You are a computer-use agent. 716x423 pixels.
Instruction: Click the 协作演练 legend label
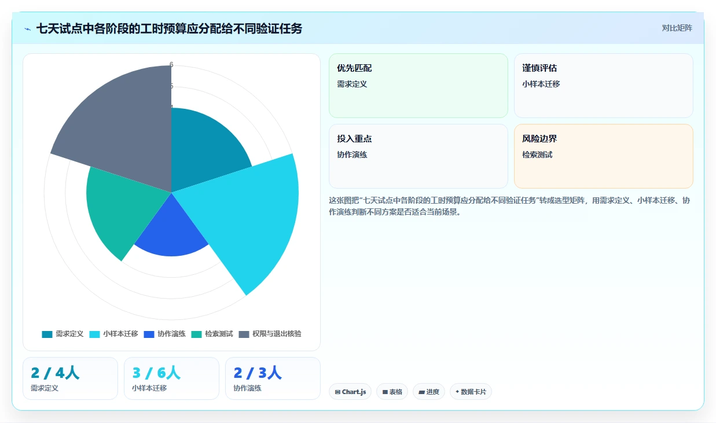[x=171, y=334]
